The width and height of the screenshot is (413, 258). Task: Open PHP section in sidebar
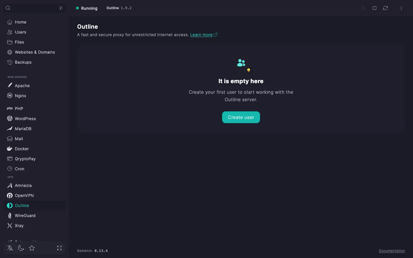click(34, 109)
